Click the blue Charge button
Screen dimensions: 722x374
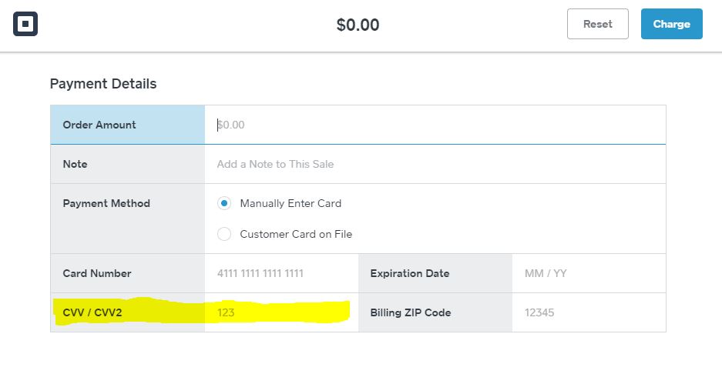point(671,24)
